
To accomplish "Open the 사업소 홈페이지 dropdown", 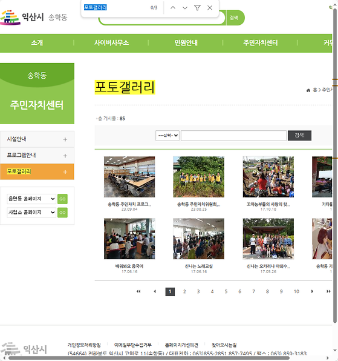I will 31,212.
